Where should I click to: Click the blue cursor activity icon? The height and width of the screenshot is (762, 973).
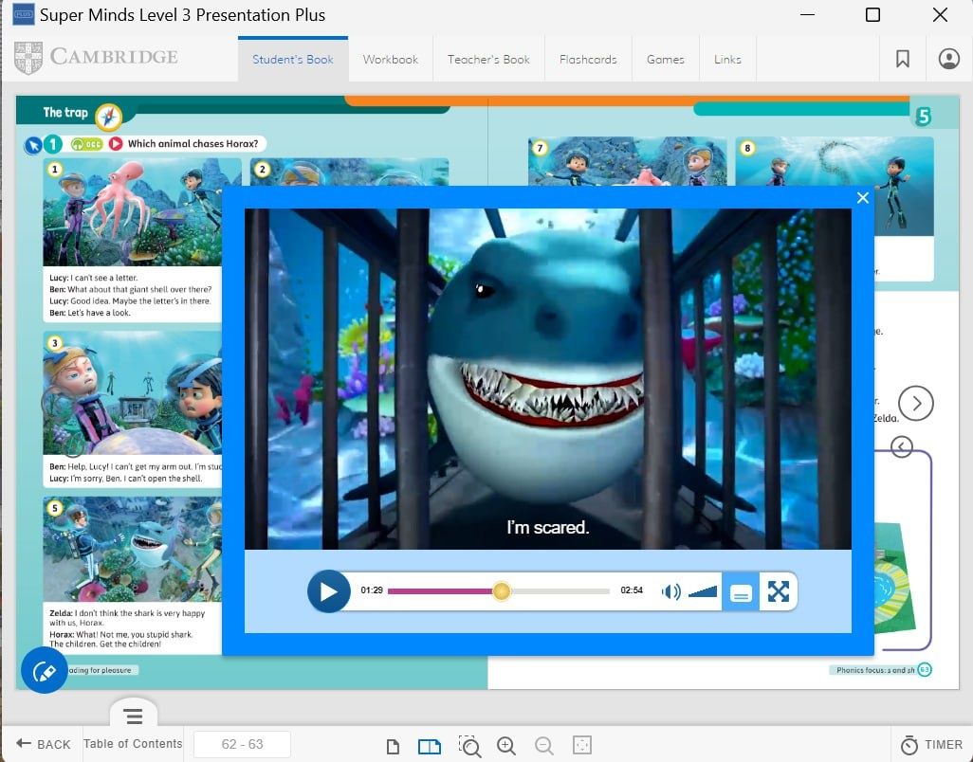coord(33,145)
